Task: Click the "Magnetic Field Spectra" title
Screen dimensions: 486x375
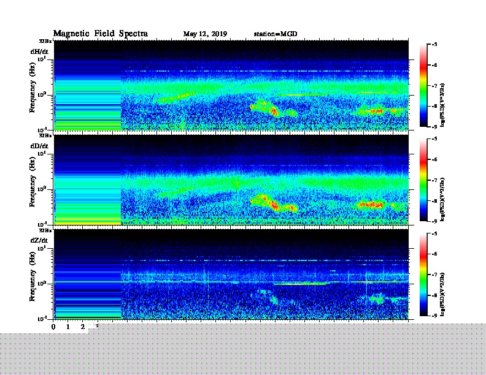Action: click(x=101, y=34)
